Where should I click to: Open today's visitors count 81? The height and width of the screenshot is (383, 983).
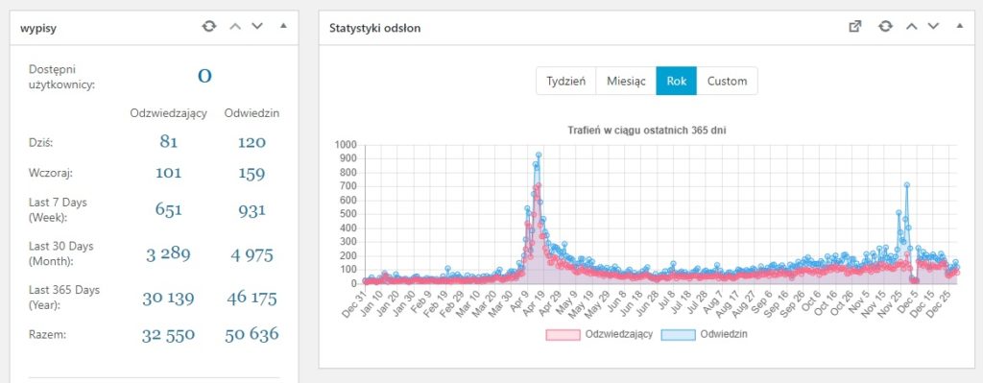pyautogui.click(x=169, y=142)
